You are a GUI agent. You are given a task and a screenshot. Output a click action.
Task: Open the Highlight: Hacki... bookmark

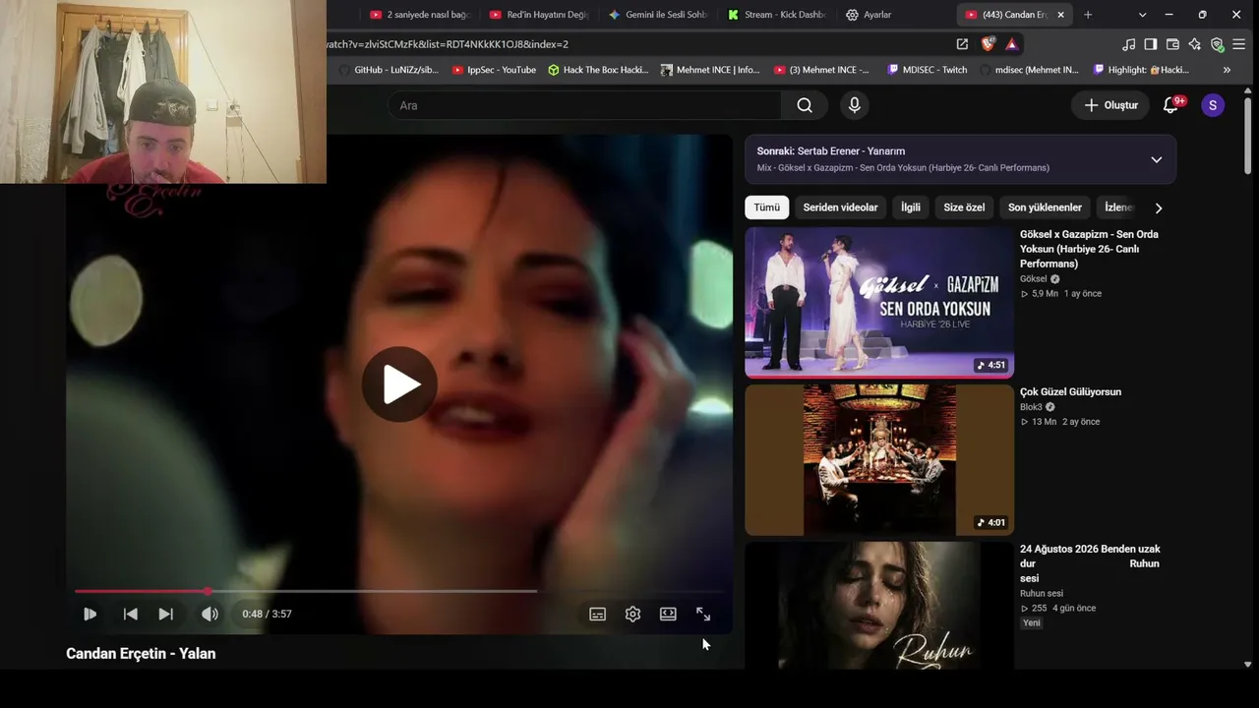click(x=1141, y=70)
